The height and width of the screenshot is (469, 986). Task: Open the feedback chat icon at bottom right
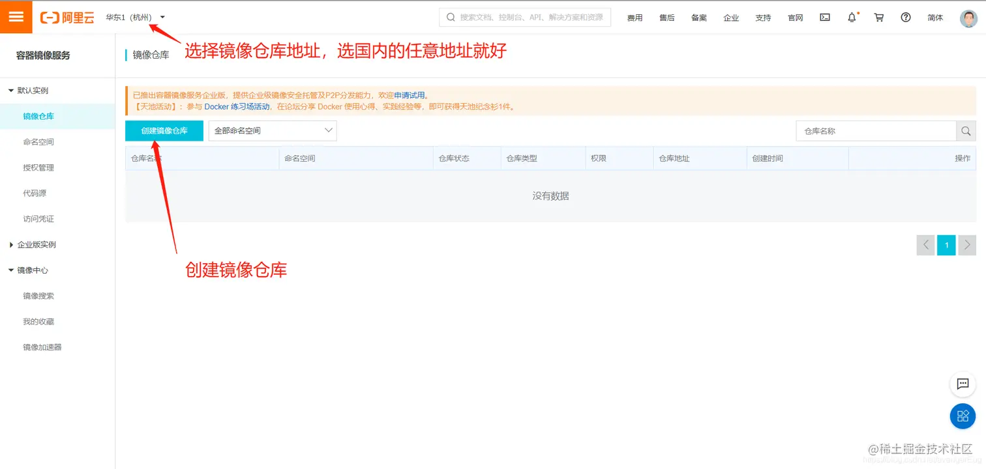(963, 384)
